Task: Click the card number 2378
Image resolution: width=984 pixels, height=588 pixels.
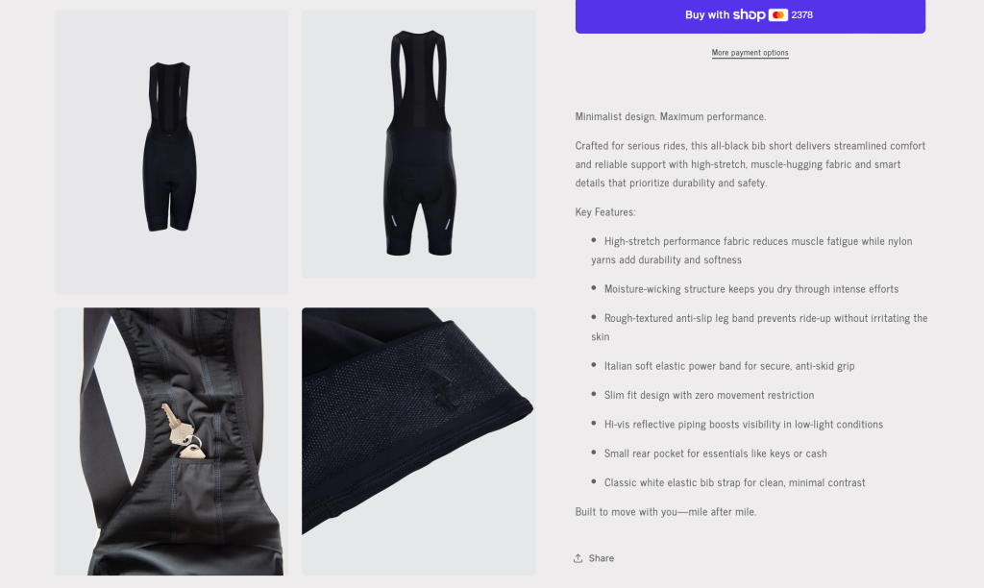Action: 802,15
